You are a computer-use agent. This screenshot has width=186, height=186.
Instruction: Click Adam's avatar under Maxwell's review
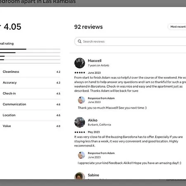[x=81, y=100]
